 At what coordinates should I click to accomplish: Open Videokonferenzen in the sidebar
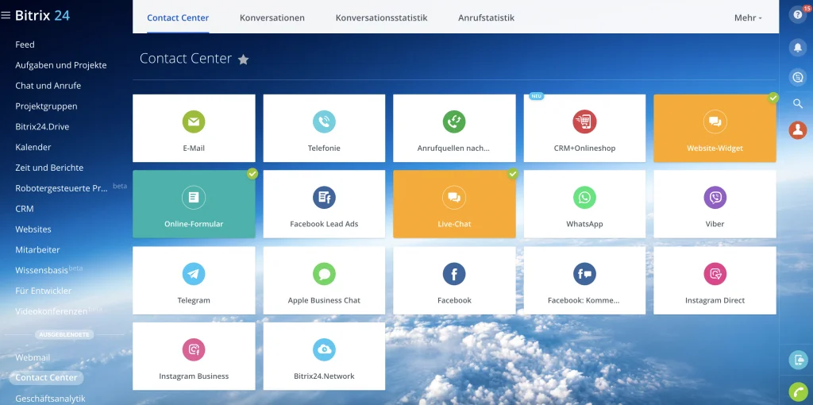tap(52, 311)
